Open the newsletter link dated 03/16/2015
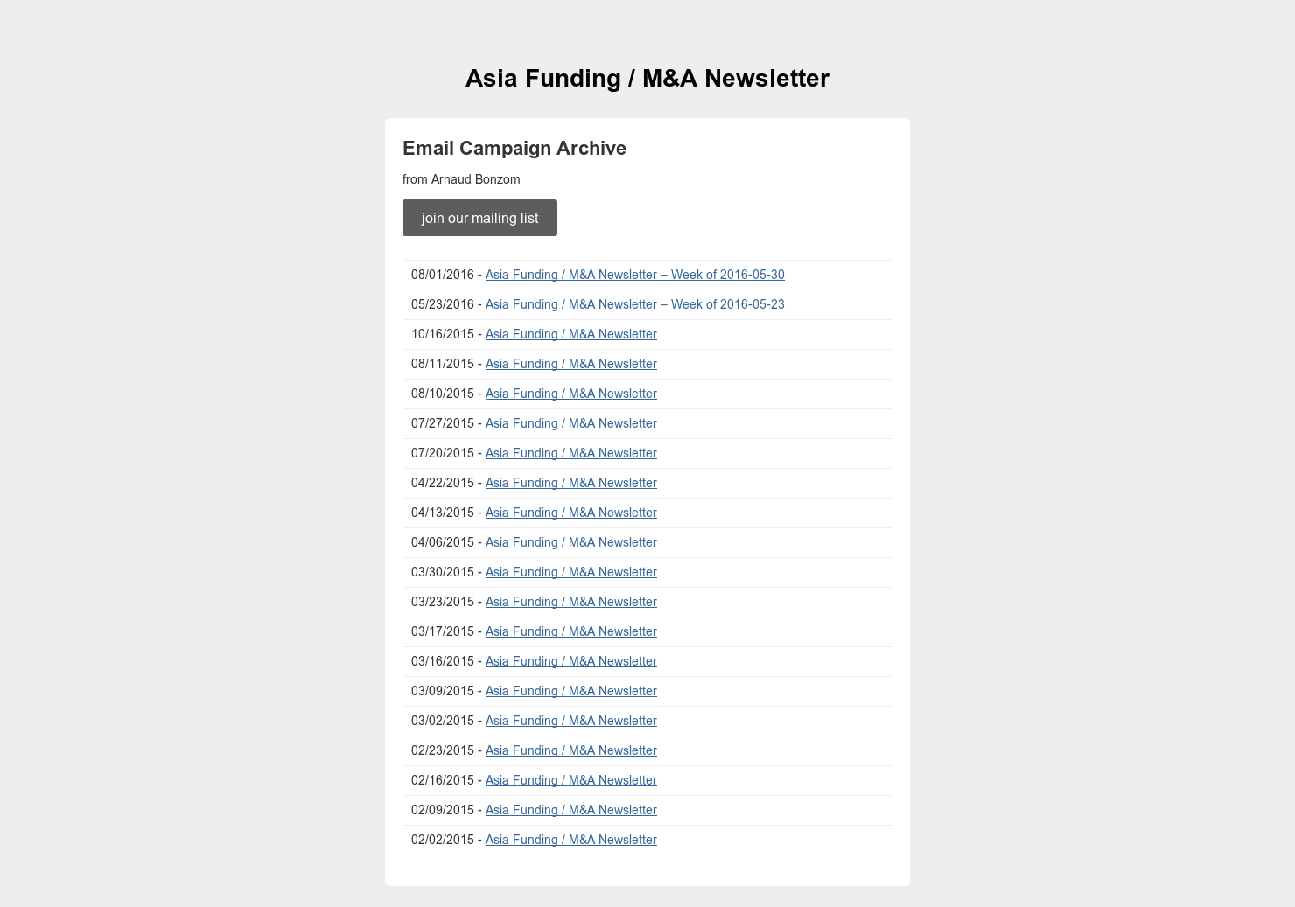Image resolution: width=1295 pixels, height=907 pixels. click(x=571, y=661)
